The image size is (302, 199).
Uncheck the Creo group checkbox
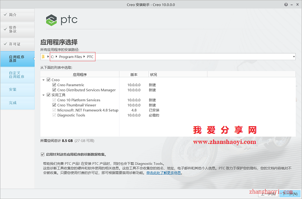pyautogui.click(x=48, y=80)
